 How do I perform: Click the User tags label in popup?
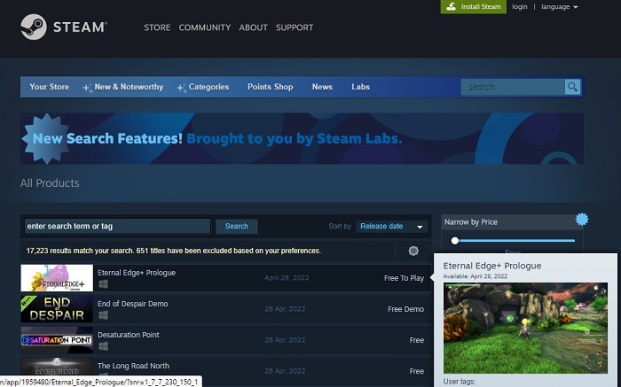[x=460, y=382]
